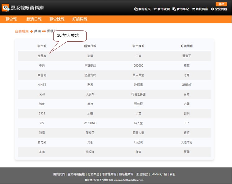The image size is (232, 184).
Task: Go to 好讀周報 in the orange nav bar
Action: pos(80,19)
